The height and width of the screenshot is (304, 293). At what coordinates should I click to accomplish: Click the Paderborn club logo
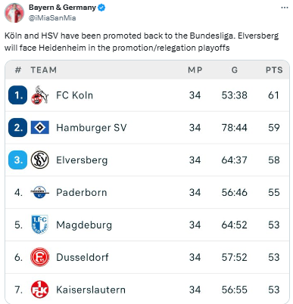point(39,192)
